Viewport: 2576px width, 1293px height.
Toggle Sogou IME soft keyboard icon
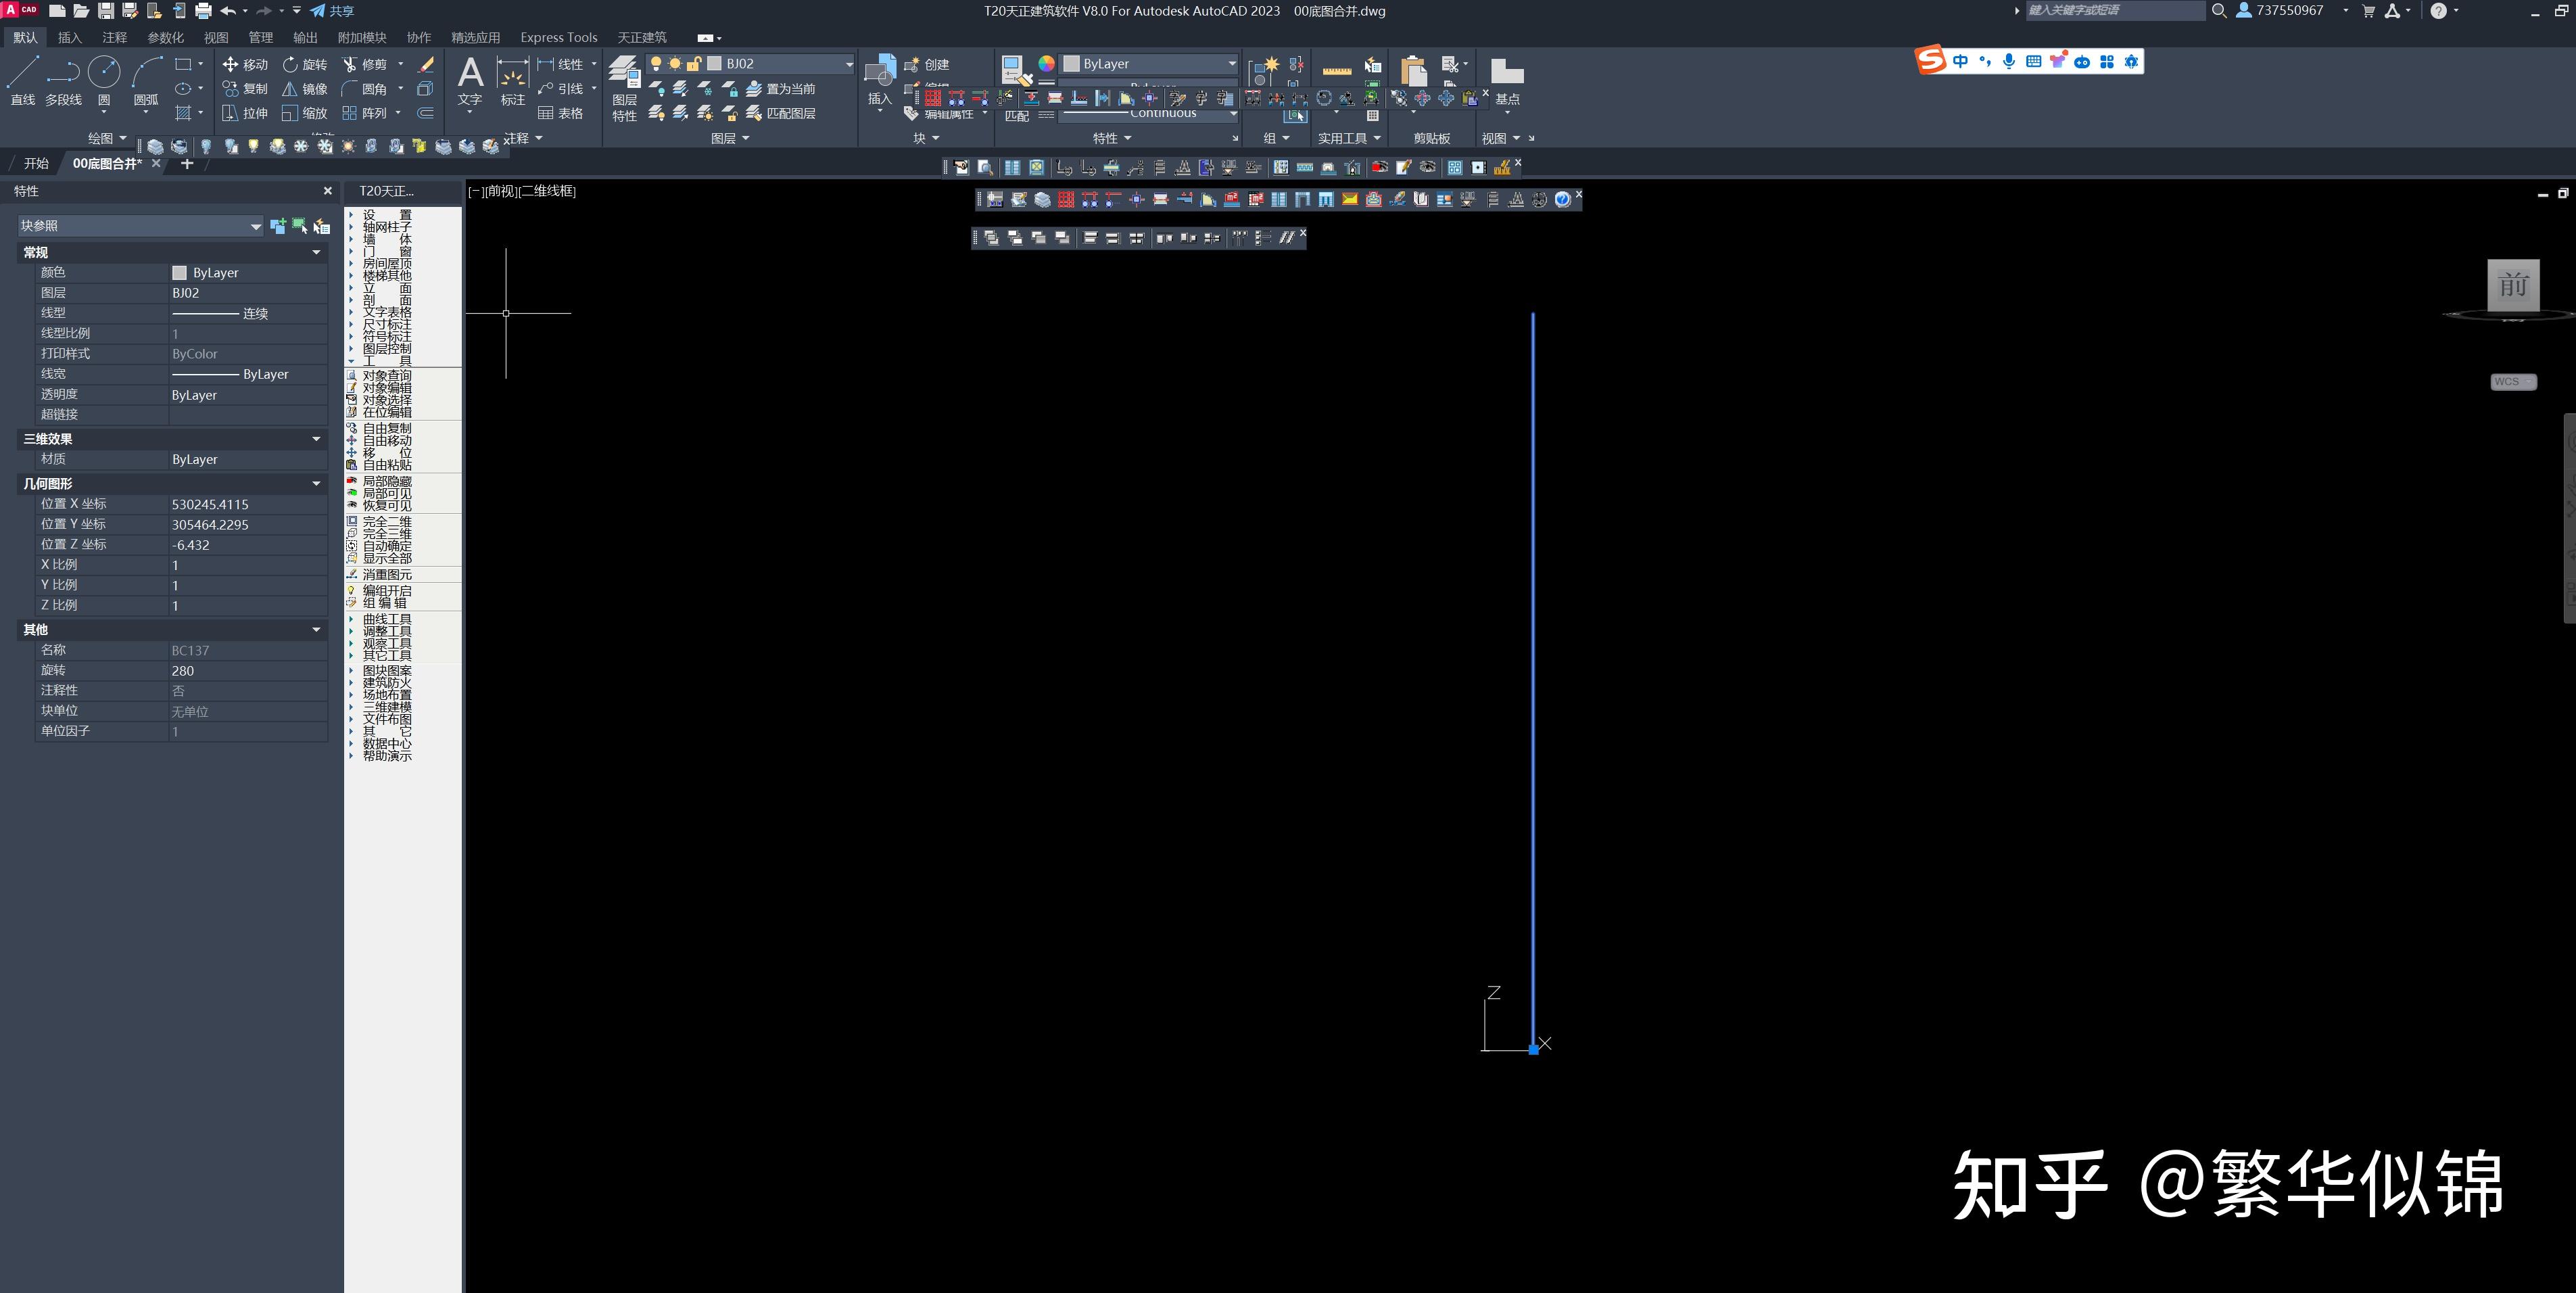[2033, 62]
